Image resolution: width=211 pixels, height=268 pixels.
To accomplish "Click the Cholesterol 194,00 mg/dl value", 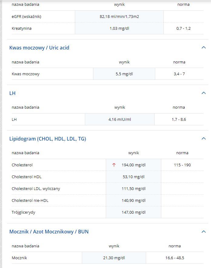I will (x=133, y=165).
